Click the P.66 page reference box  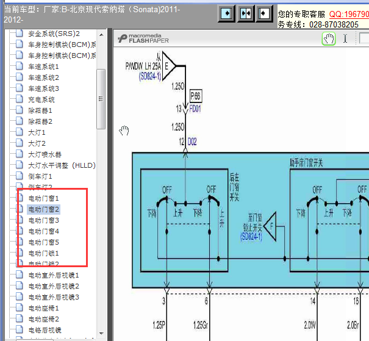coord(196,96)
